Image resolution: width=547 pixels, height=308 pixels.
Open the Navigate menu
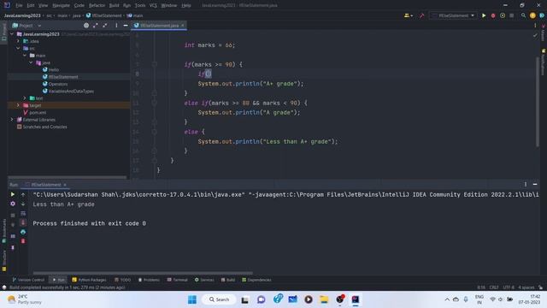pyautogui.click(x=61, y=5)
